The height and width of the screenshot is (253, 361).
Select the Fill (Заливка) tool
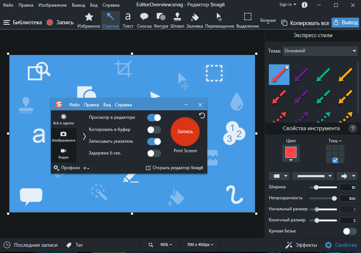[195, 20]
